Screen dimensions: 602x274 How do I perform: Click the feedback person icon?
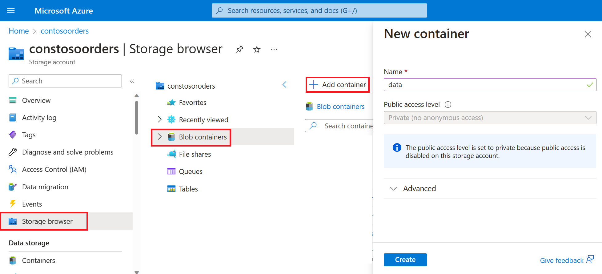(590, 260)
